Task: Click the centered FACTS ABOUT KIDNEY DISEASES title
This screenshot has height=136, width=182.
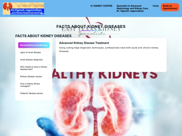Action: 91,27
